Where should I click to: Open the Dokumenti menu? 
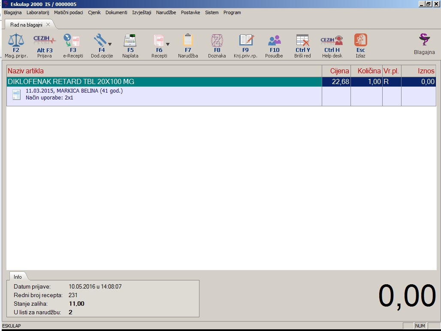(116, 12)
